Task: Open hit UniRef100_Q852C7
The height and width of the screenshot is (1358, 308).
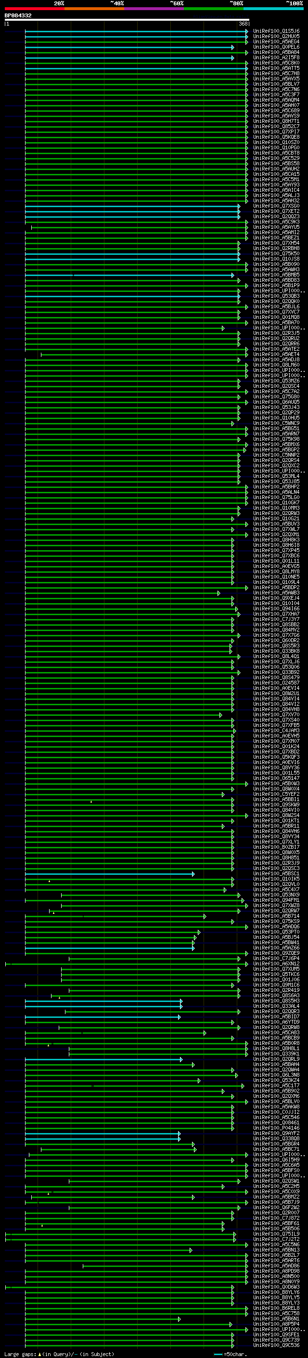Action: pyautogui.click(x=276, y=127)
